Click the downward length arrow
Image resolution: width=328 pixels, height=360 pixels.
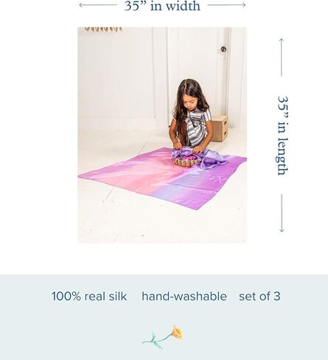[282, 213]
